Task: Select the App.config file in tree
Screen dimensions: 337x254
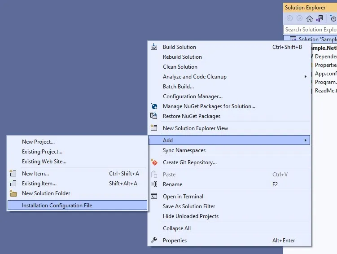Action: click(x=326, y=74)
